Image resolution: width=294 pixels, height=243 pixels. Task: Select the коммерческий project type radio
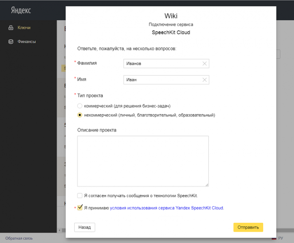(x=80, y=106)
